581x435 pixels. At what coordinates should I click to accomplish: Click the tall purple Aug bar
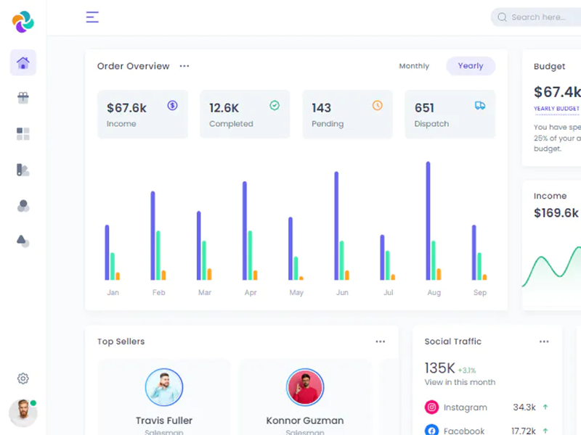tap(428, 220)
